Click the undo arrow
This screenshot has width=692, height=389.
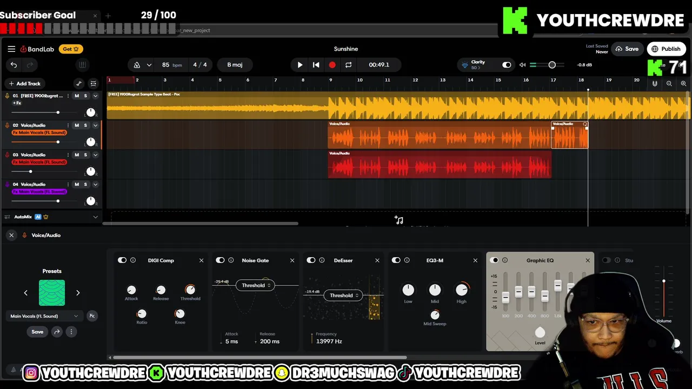pos(14,65)
